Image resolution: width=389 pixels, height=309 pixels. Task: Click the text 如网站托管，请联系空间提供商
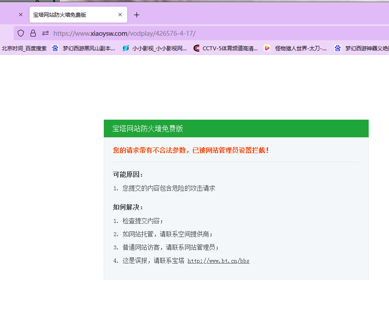point(167,234)
